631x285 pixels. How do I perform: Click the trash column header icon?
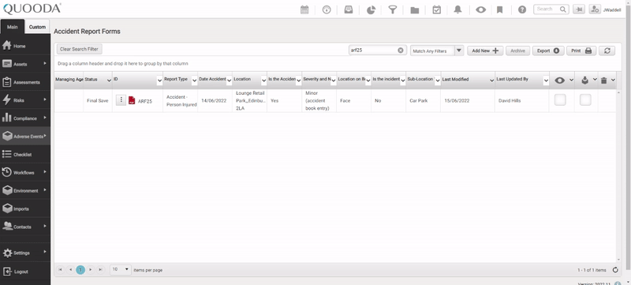coord(603,81)
